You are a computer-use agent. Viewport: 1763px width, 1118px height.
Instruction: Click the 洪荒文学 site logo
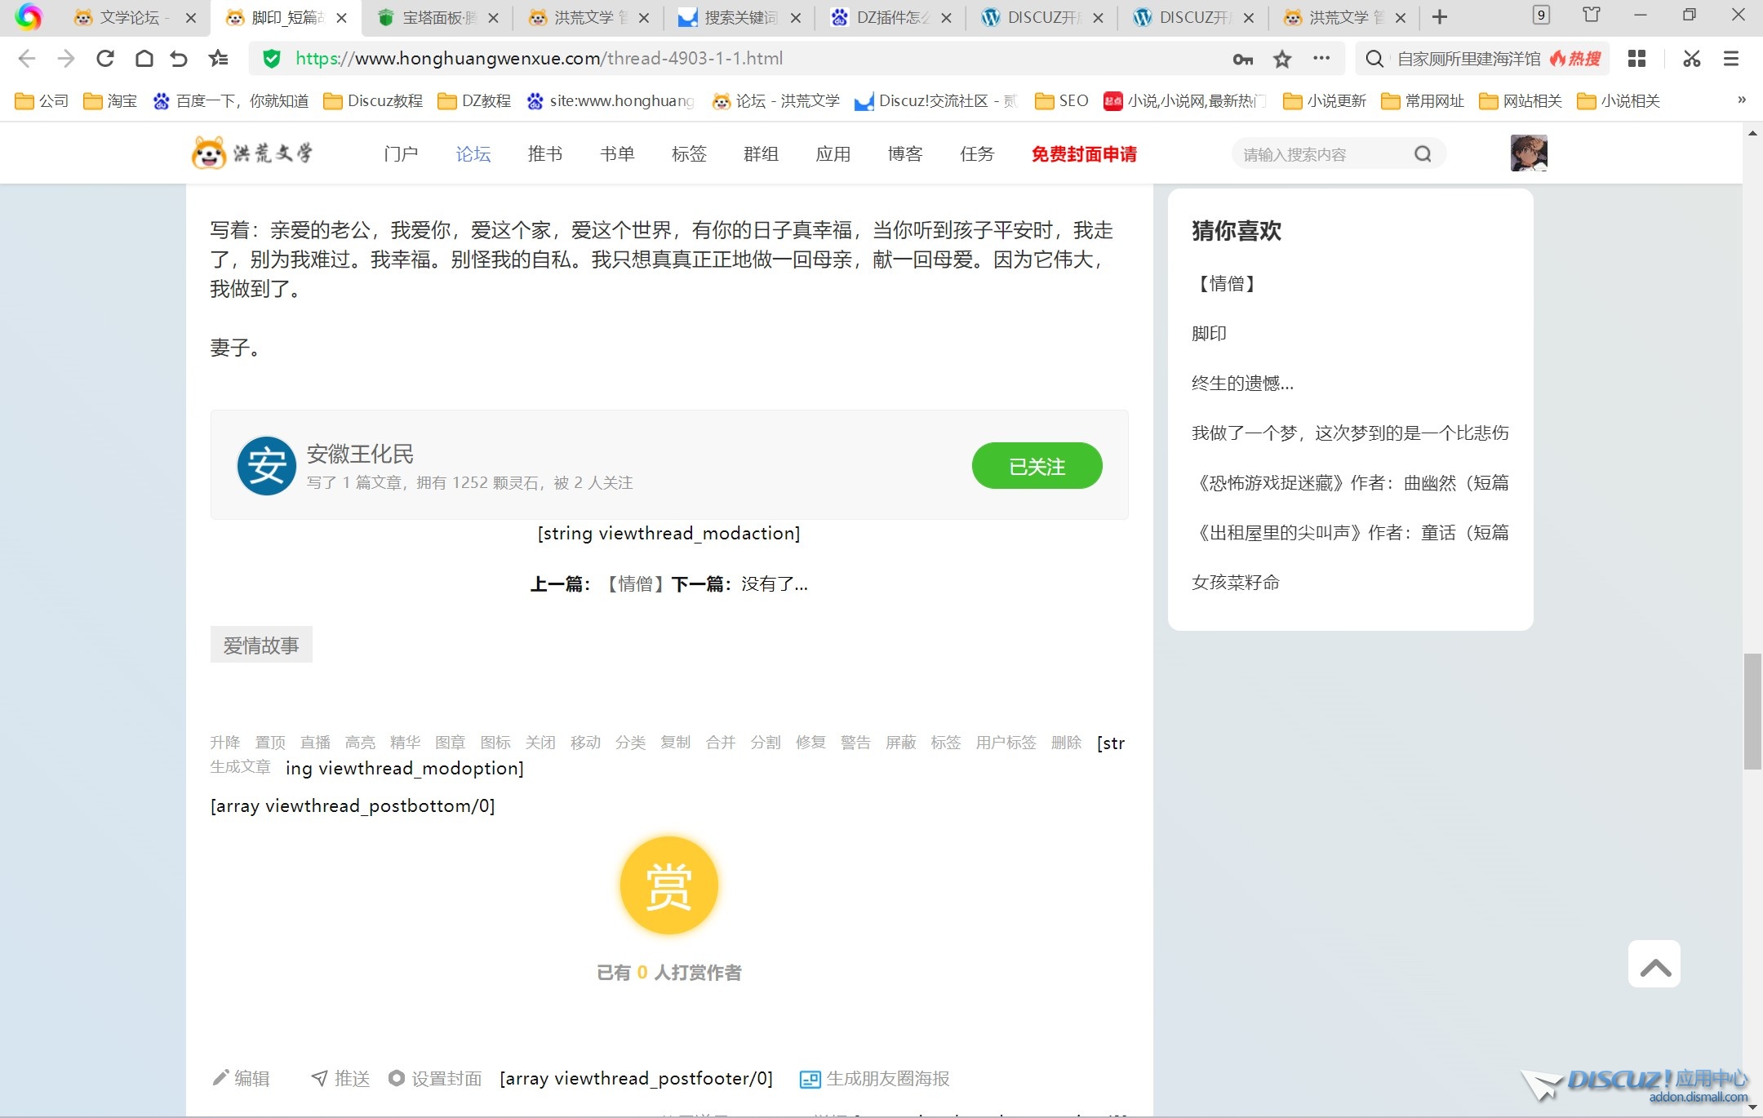(x=253, y=153)
